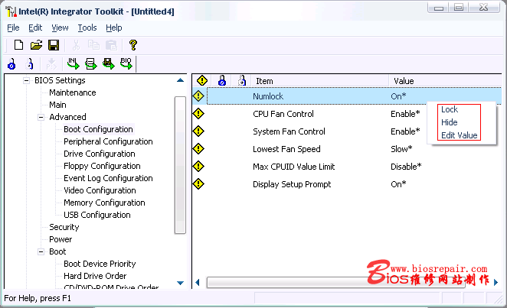This screenshot has width=507, height=308.
Task: Choose Edit Value from the context menu
Action: coord(460,135)
